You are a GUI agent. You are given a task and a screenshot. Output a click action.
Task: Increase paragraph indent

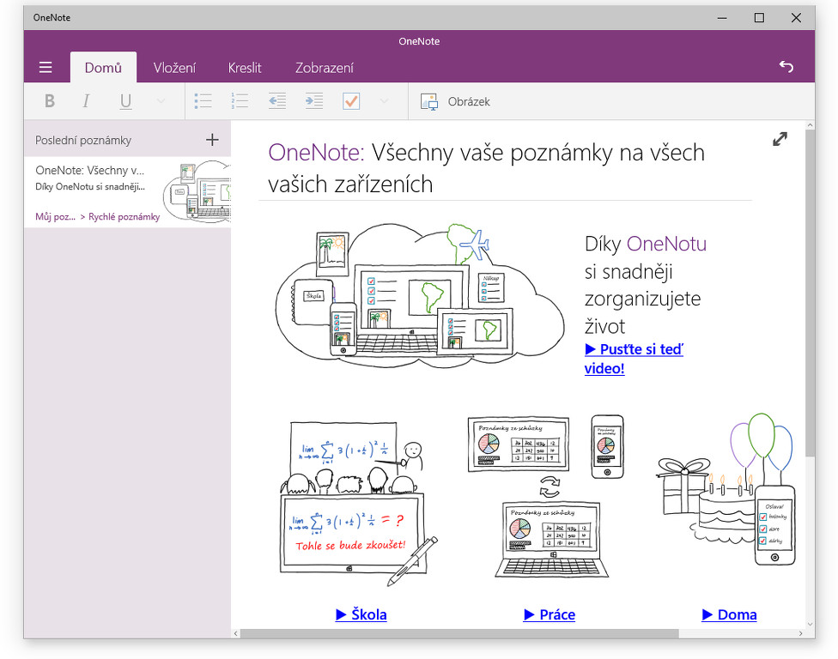click(314, 101)
